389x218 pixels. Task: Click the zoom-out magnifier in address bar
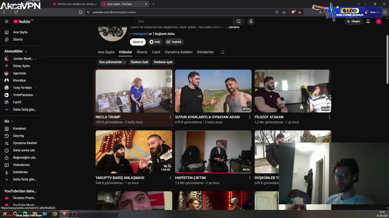tap(277, 12)
